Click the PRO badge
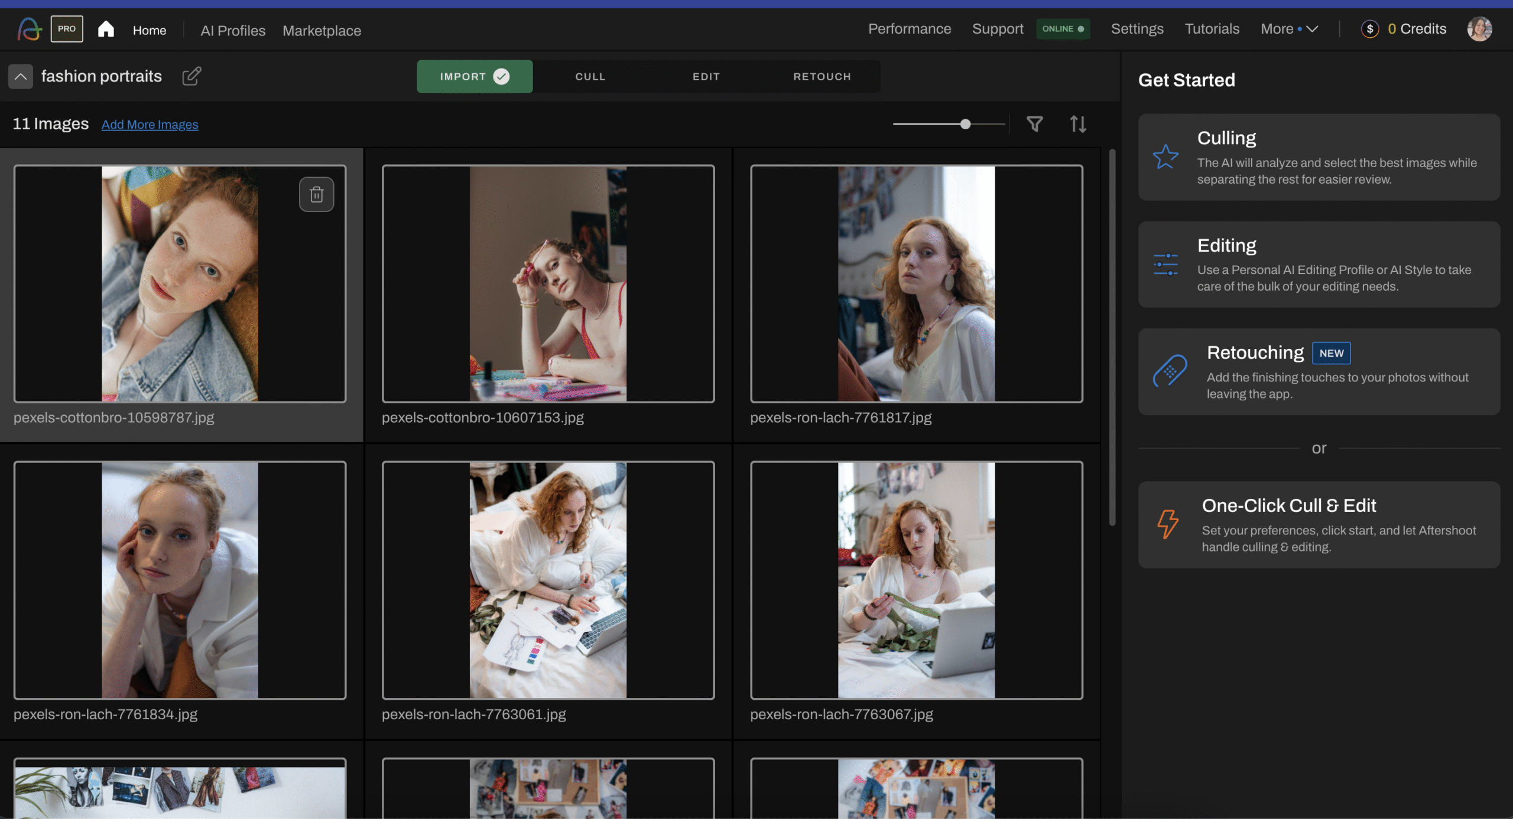 pos(67,29)
